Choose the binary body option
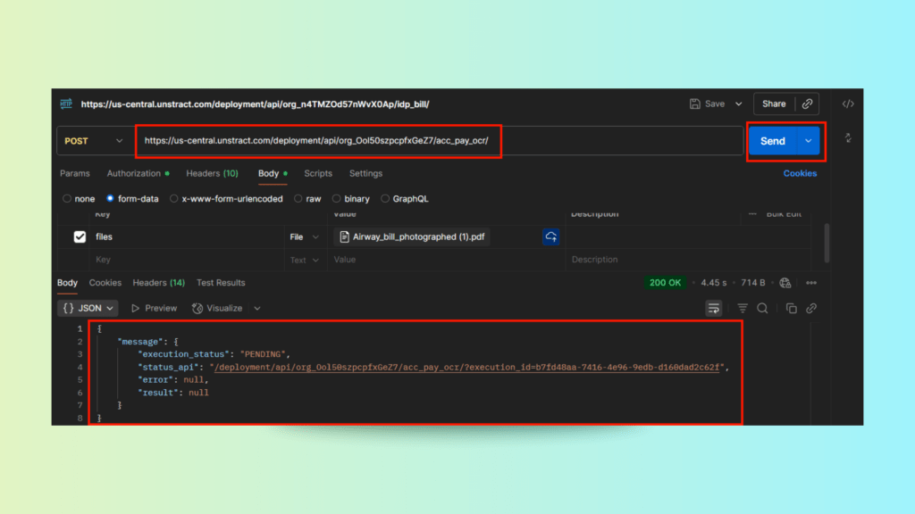 coord(337,199)
